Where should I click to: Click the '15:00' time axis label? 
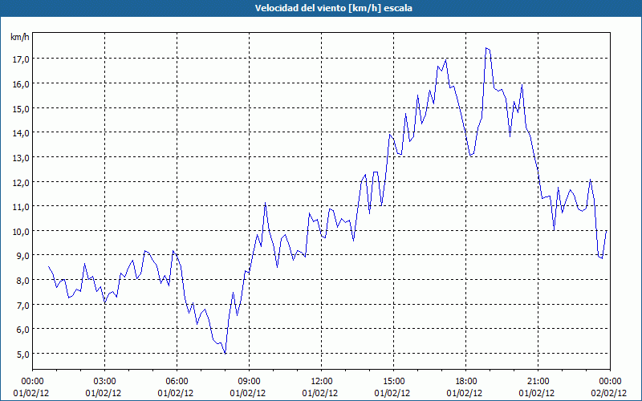(x=393, y=382)
